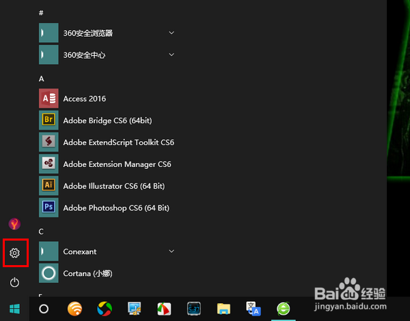
Task: Click the Windows Start button
Action: point(14,309)
